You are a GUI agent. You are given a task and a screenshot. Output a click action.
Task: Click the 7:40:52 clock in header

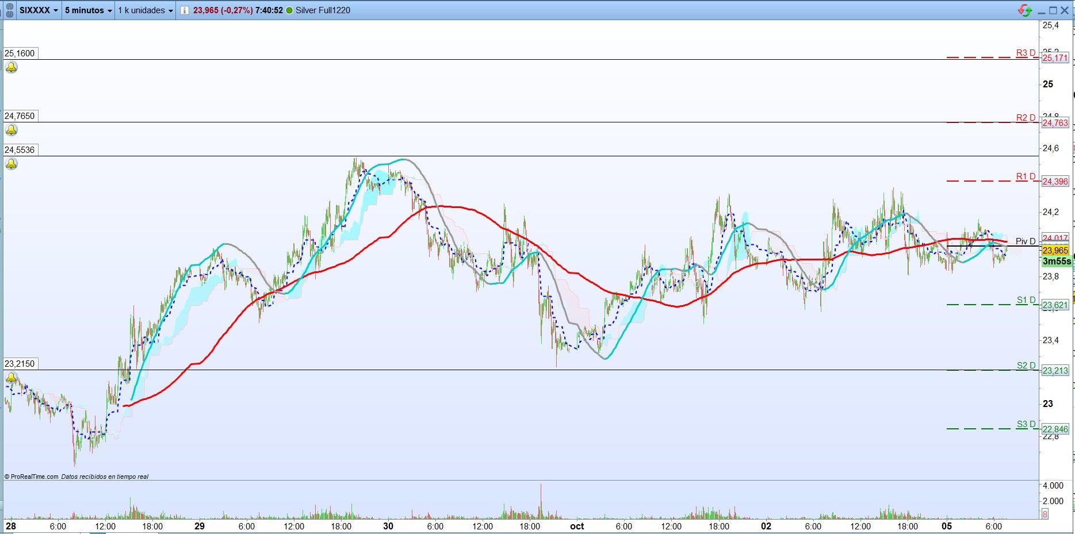pos(269,10)
